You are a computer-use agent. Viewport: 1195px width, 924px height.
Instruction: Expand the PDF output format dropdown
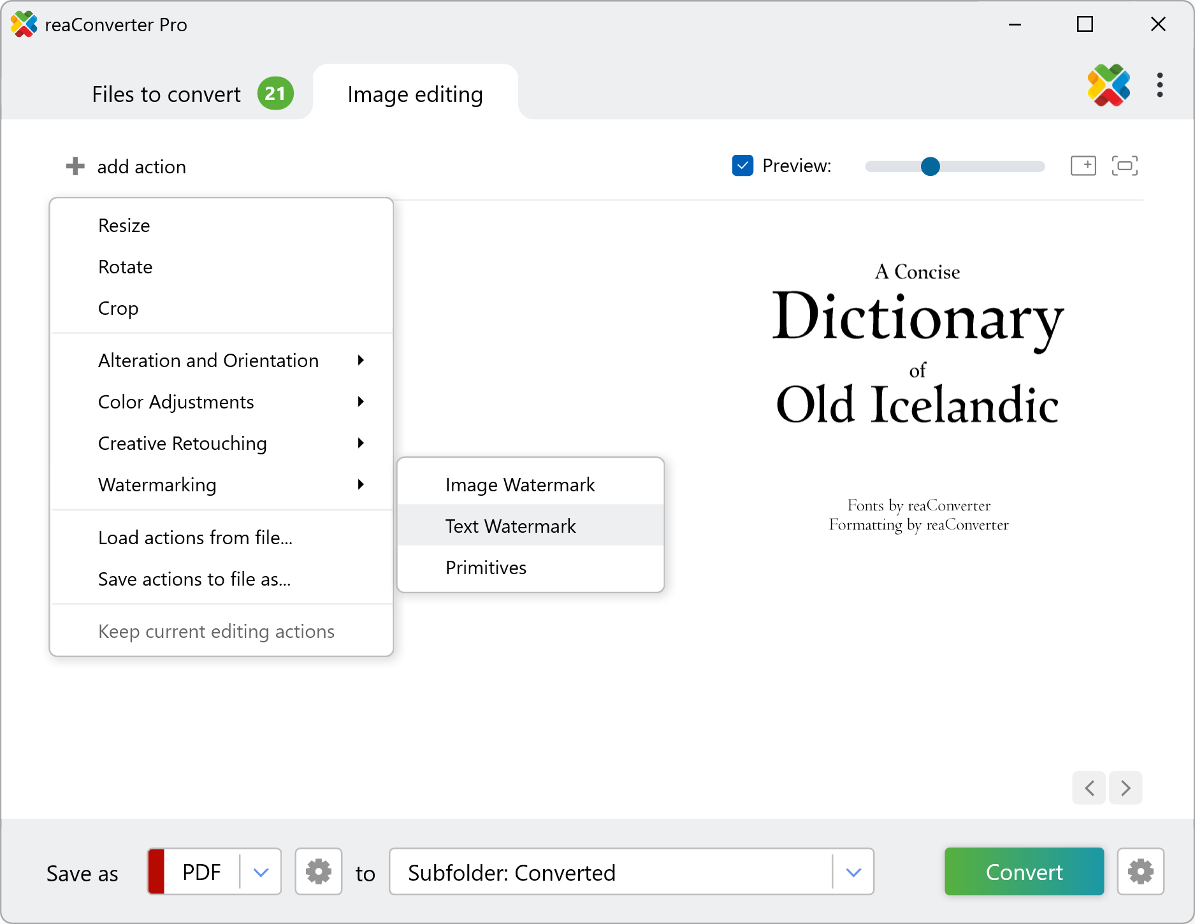tap(261, 872)
